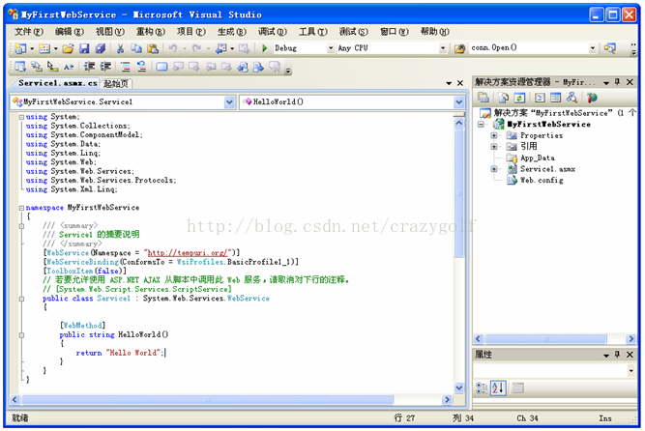This screenshot has width=645, height=431.
Task: Select the App_Data folder in the tree
Action: 538,158
